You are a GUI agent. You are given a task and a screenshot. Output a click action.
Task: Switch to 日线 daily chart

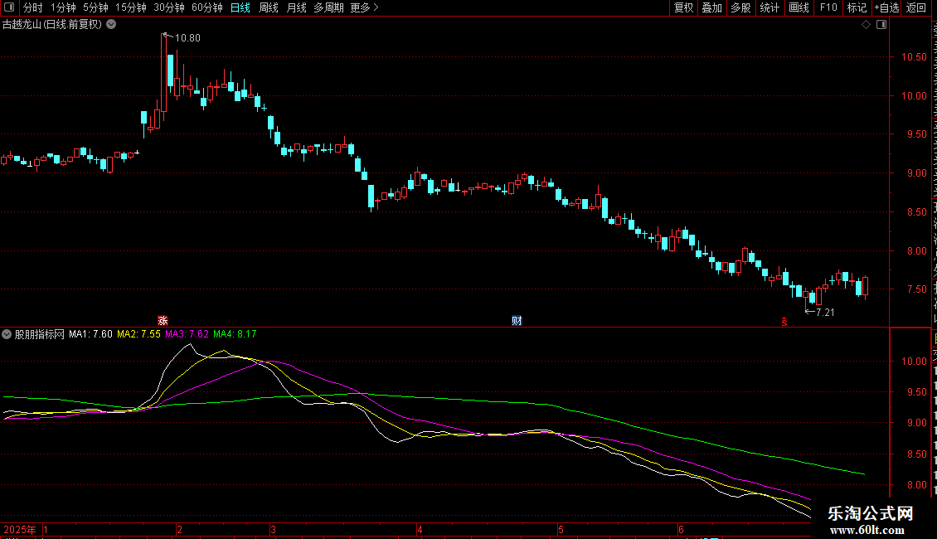[x=240, y=7]
